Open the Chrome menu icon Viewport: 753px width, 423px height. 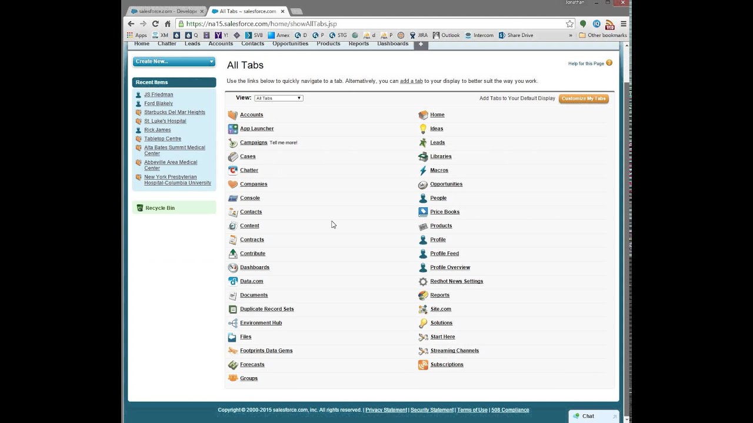pos(624,24)
